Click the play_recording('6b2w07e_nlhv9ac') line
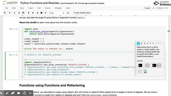 [x=57, y=65]
